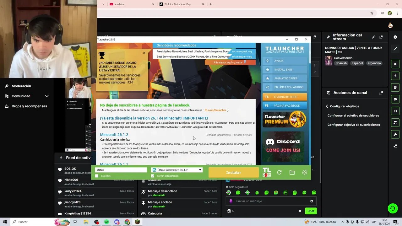Open the shop icon below the chat box
The height and width of the screenshot is (226, 402).
pos(229,211)
